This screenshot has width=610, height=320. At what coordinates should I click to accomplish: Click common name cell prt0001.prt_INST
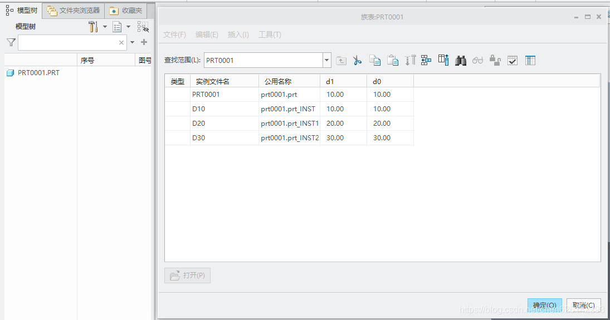coord(289,109)
